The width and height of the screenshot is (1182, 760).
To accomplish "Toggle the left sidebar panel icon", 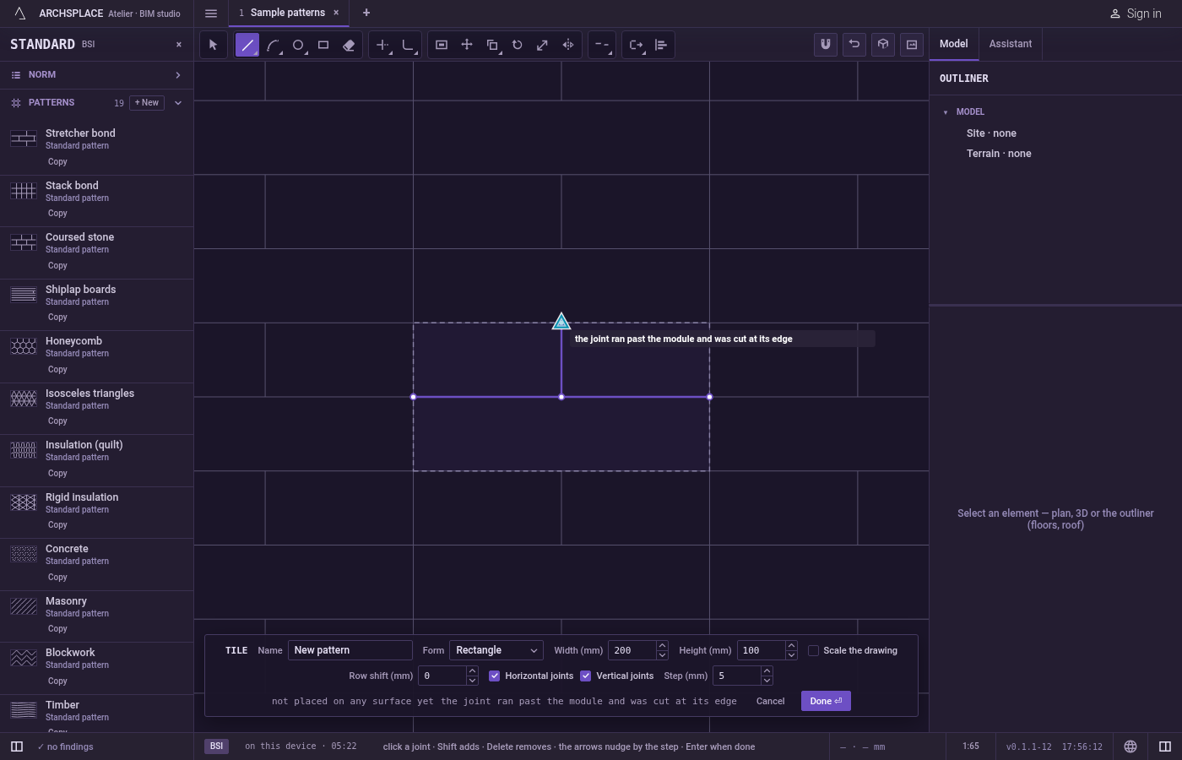I will click(x=16, y=746).
